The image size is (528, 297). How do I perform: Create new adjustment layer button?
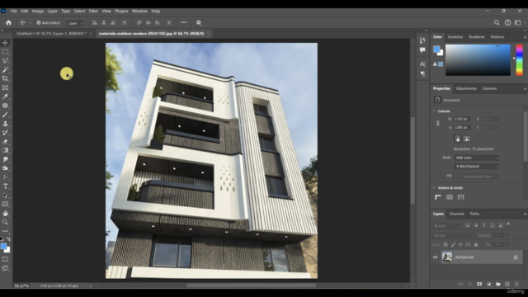pyautogui.click(x=488, y=284)
